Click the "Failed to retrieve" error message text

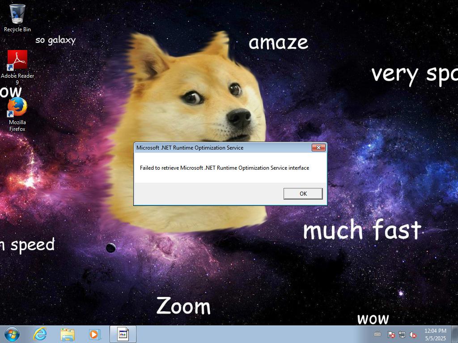pos(224,168)
